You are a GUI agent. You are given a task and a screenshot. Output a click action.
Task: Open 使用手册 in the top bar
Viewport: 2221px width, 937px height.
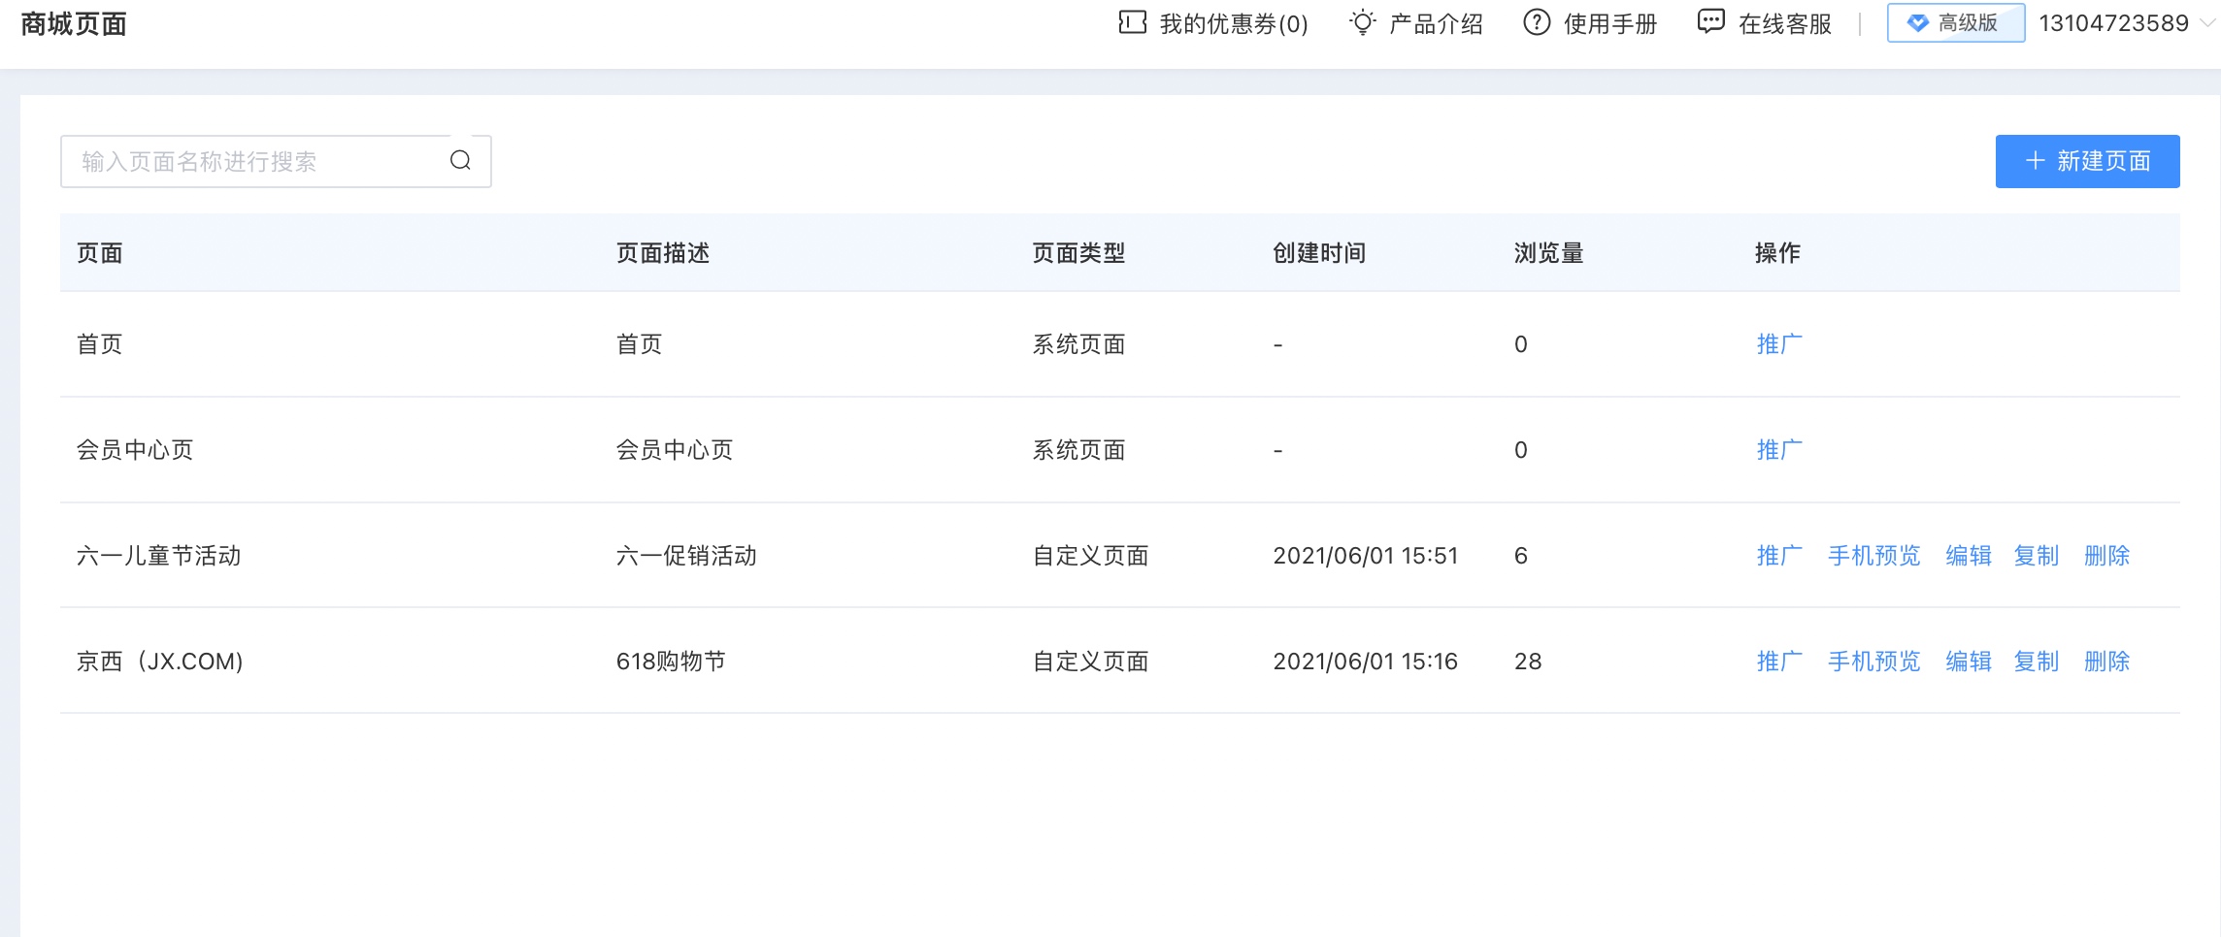(1609, 23)
